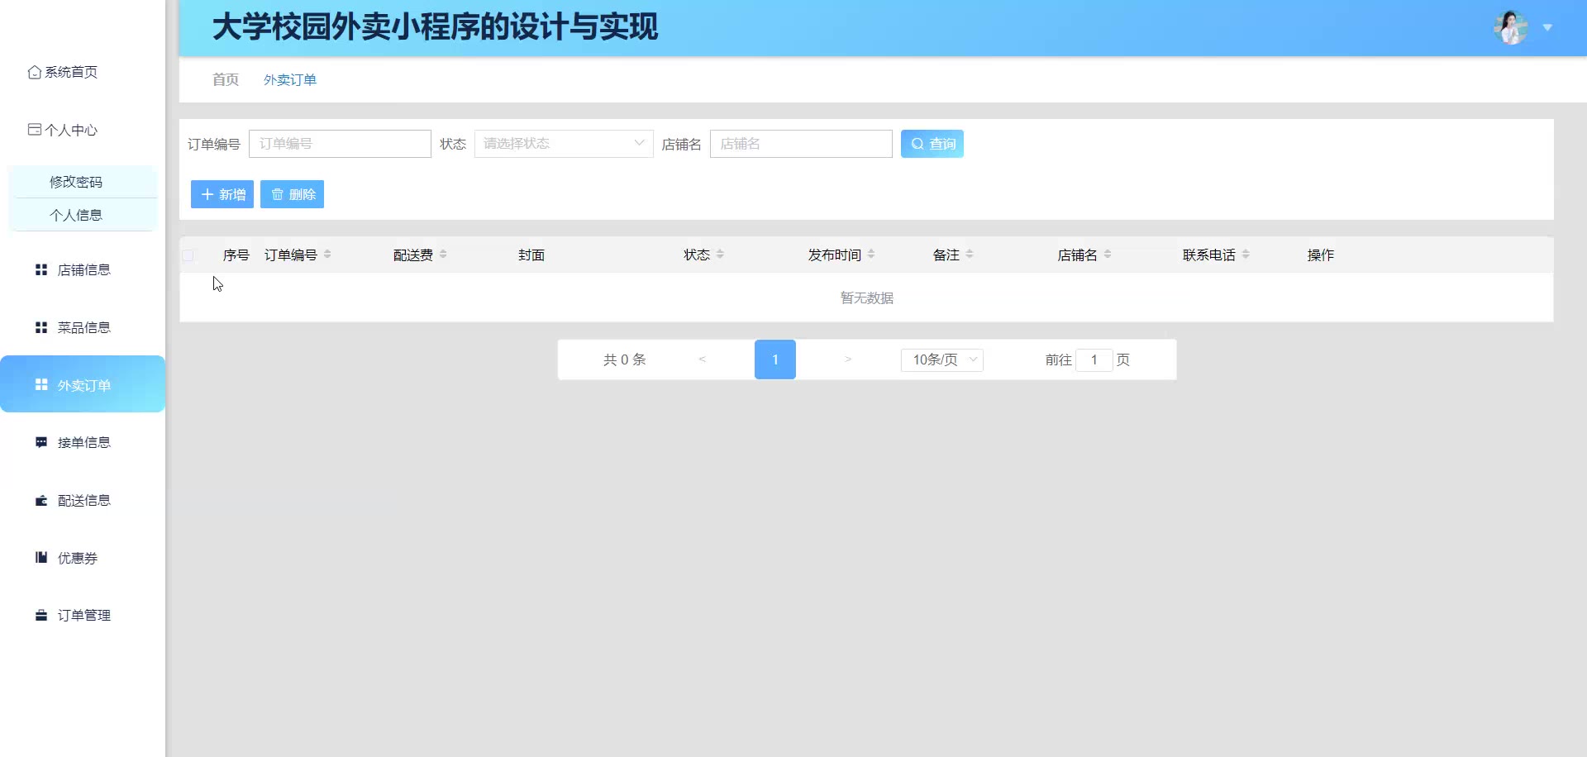This screenshot has height=757, width=1587.
Task: Sort the table by 发布时间 column
Action: [x=871, y=255]
